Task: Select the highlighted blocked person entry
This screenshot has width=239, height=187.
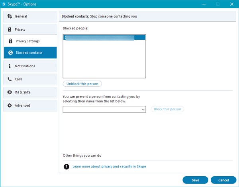Action: coord(104,37)
